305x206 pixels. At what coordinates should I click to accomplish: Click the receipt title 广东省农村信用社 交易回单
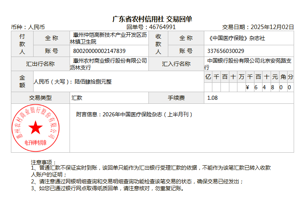click(152, 19)
